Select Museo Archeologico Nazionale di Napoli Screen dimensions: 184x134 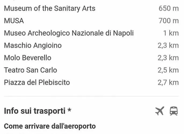tap(69, 33)
